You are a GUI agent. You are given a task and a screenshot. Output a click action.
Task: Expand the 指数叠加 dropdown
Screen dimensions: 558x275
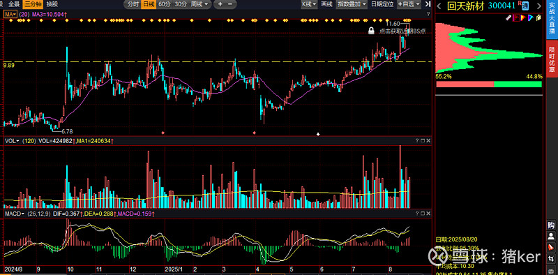(352, 4)
